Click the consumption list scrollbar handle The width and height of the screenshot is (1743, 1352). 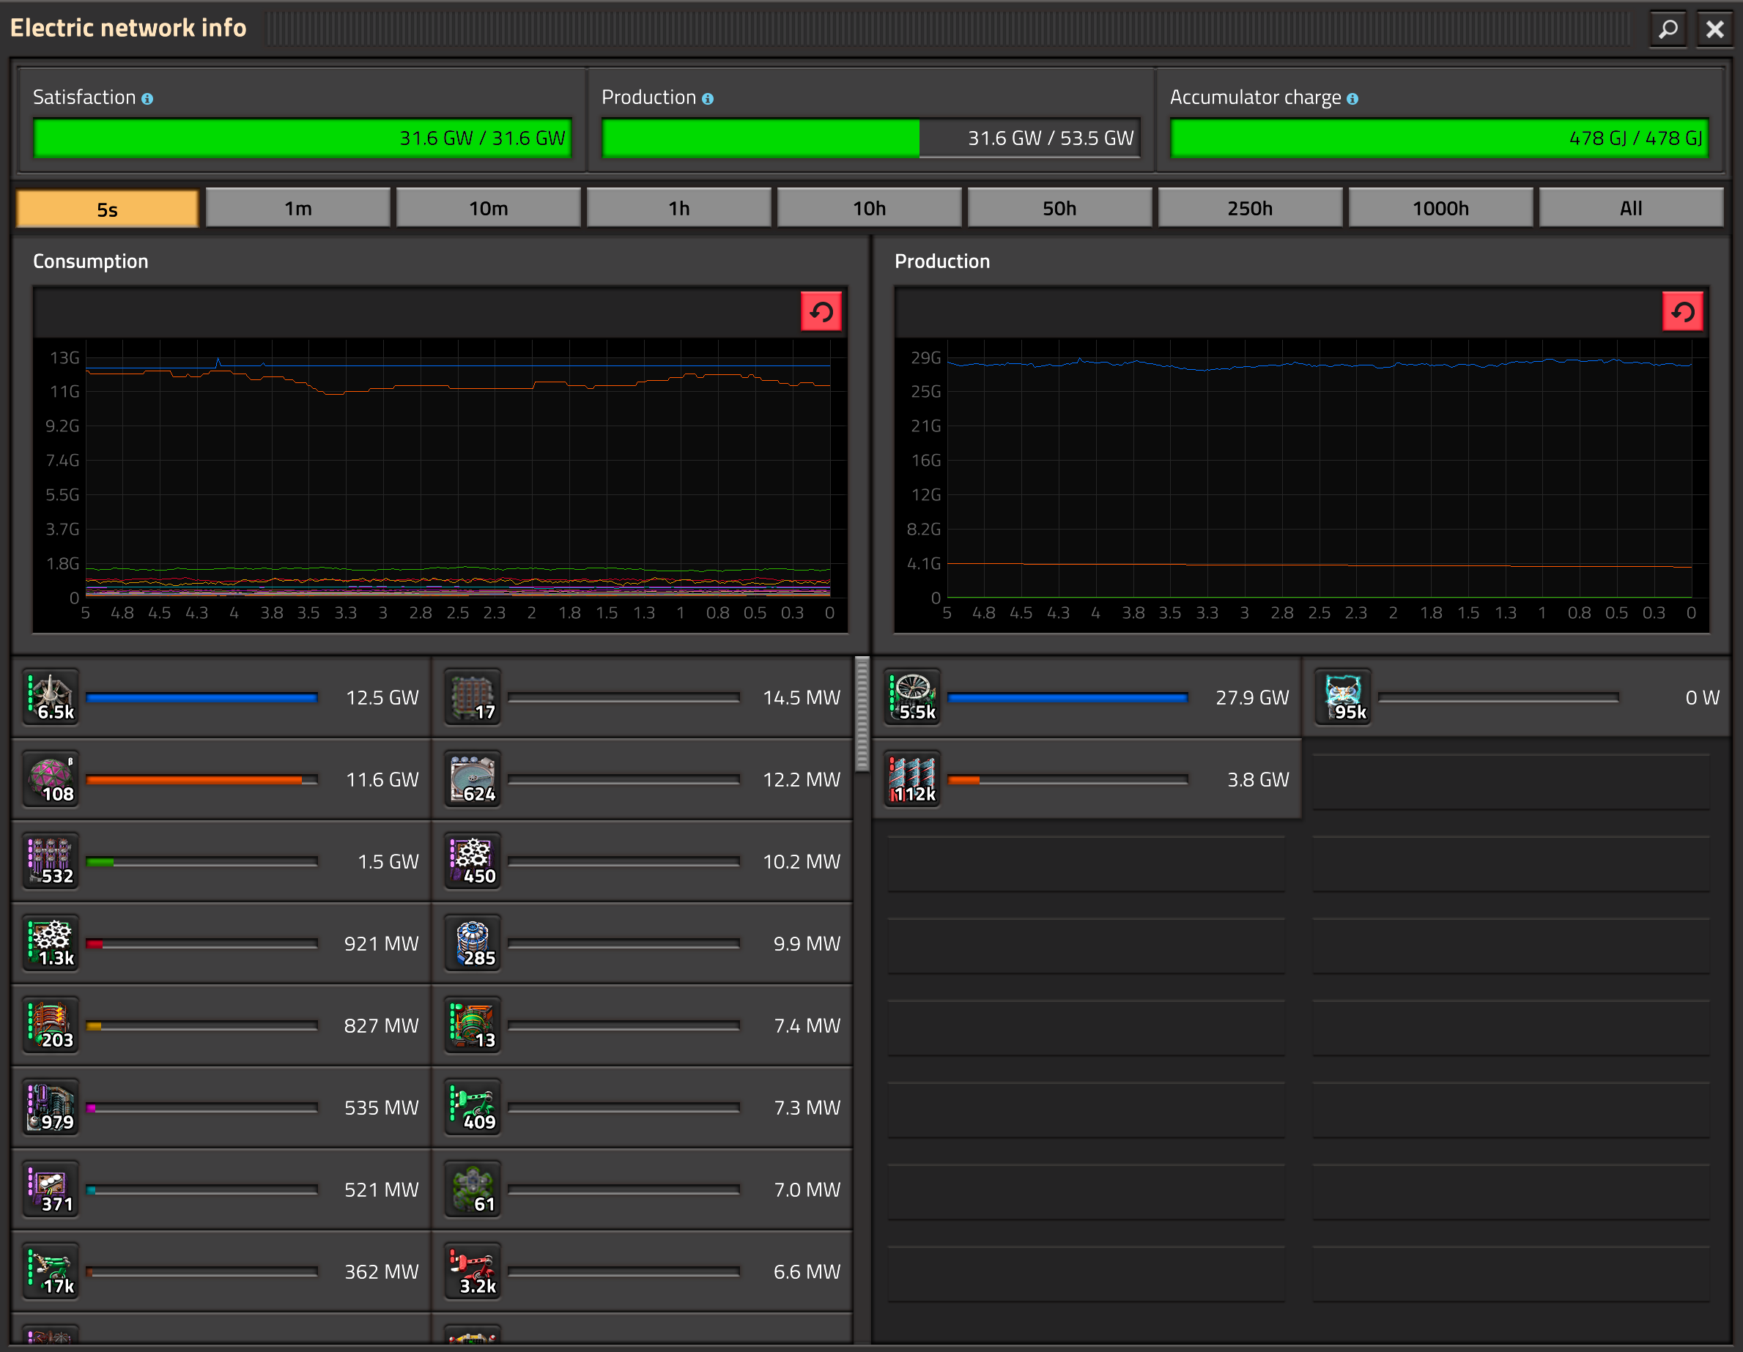point(862,714)
